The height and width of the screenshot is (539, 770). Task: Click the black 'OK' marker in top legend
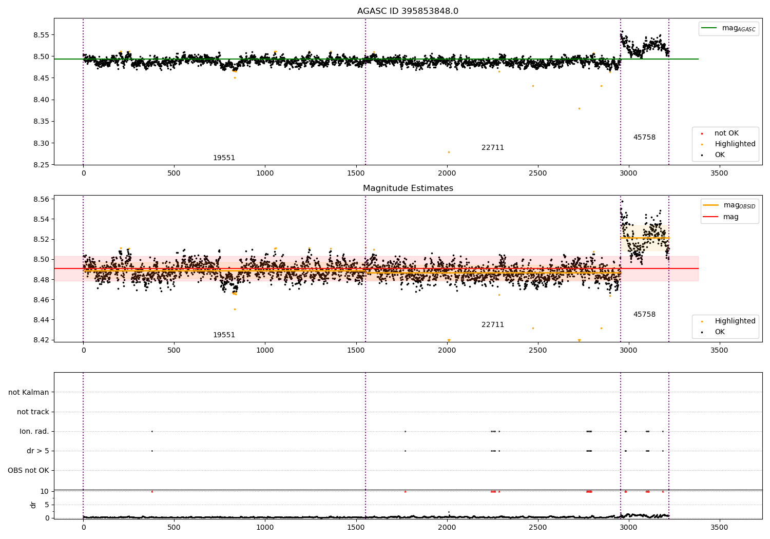point(702,155)
